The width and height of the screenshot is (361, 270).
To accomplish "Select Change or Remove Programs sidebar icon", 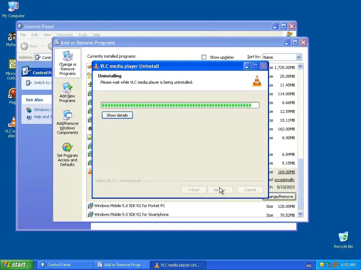I will tap(67, 63).
